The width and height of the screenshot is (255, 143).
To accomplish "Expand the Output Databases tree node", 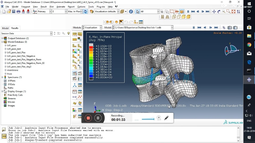I will point(2,38).
